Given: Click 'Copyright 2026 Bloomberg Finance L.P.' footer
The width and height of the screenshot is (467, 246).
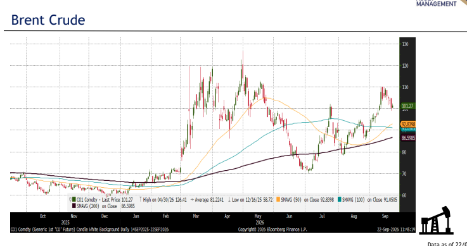Looking at the screenshot, I should (x=272, y=230).
